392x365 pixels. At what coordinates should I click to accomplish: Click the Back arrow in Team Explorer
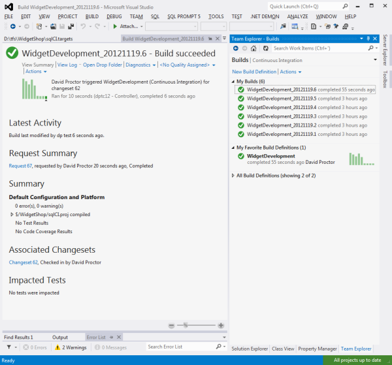[236, 48]
